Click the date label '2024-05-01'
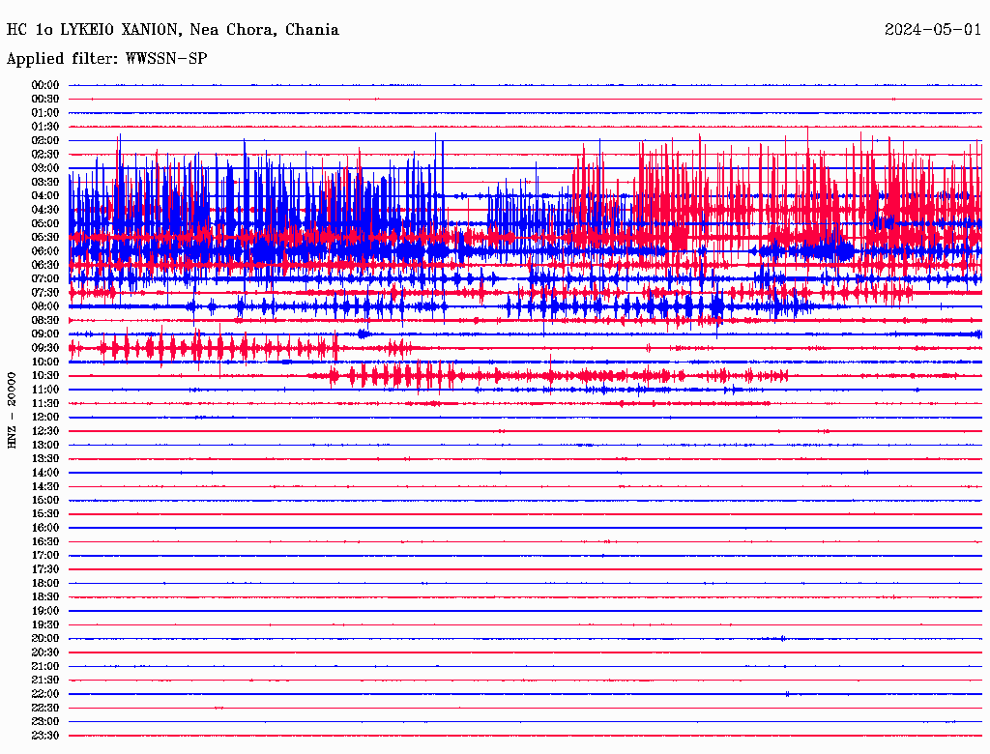This screenshot has height=754, width=990. click(933, 30)
